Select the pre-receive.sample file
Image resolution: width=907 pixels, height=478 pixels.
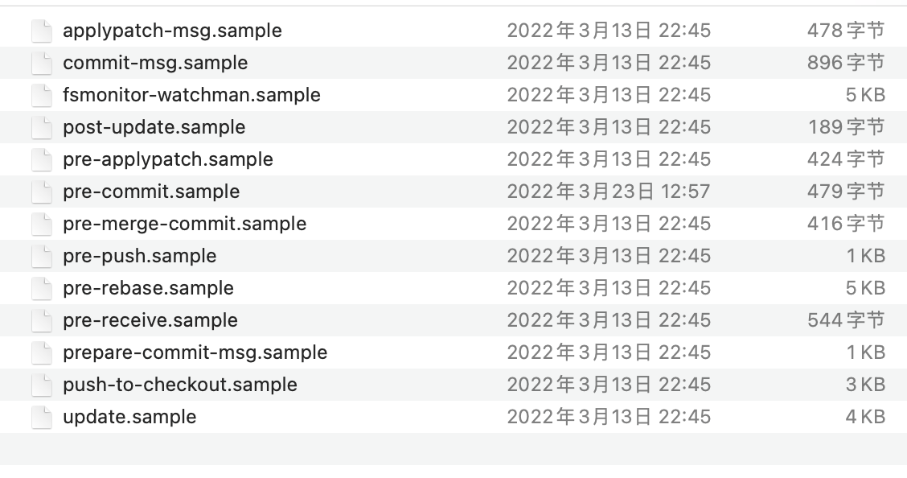pyautogui.click(x=150, y=320)
